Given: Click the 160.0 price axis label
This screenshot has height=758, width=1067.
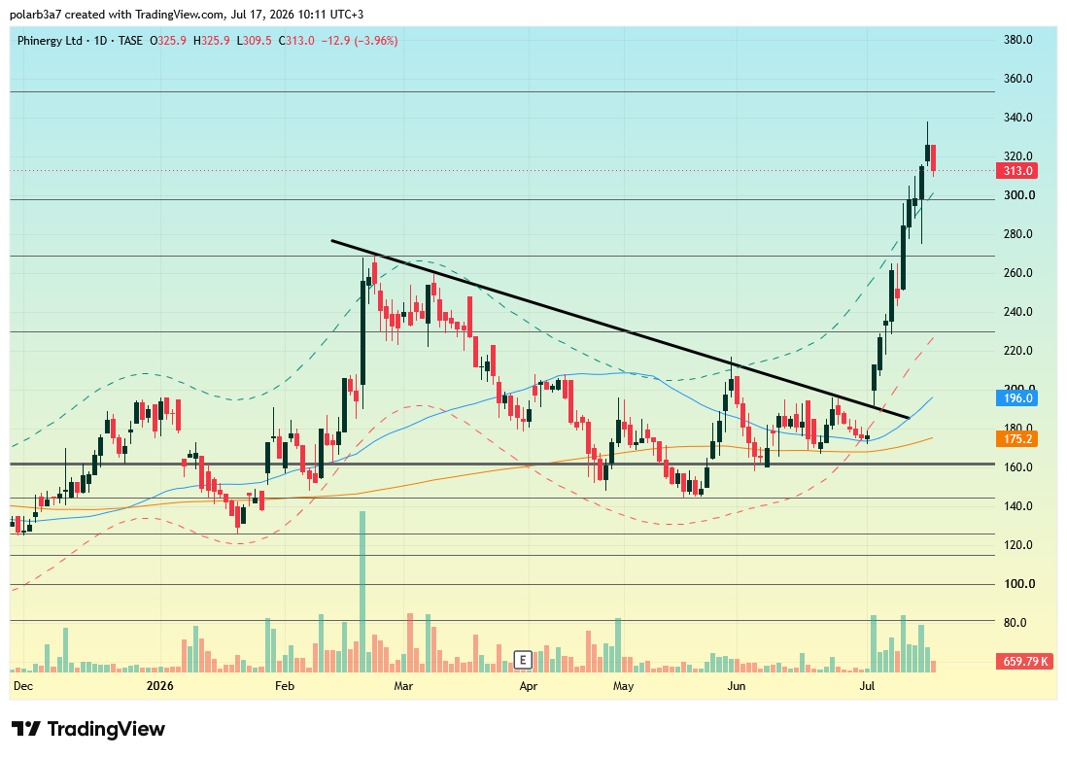Looking at the screenshot, I should pyautogui.click(x=1018, y=467).
